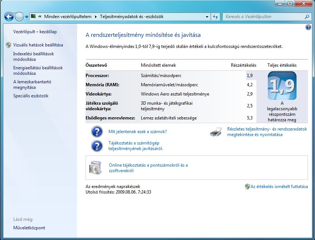Open 'Tájékoztatás a számítógép teljesítményének javításáról' link

coord(136,146)
